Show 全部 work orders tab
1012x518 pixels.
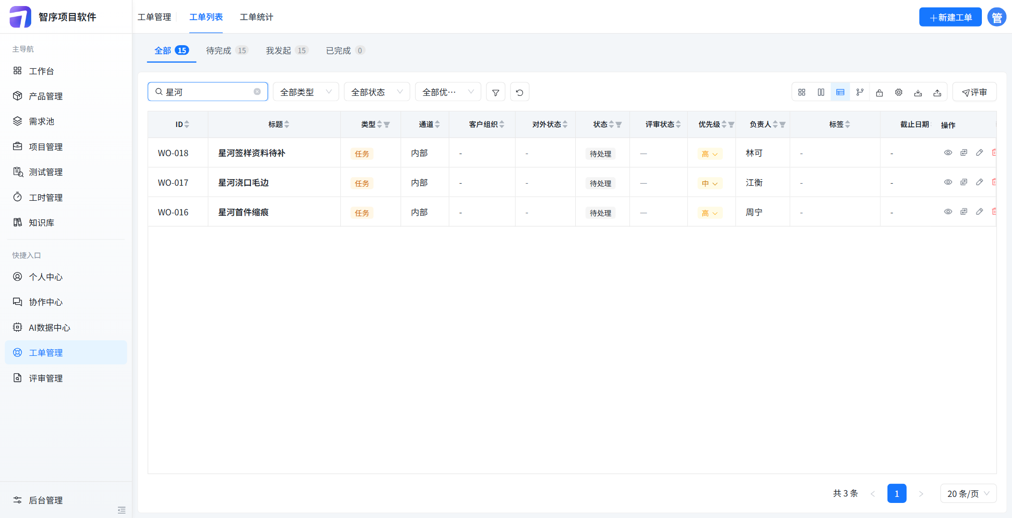pos(171,50)
